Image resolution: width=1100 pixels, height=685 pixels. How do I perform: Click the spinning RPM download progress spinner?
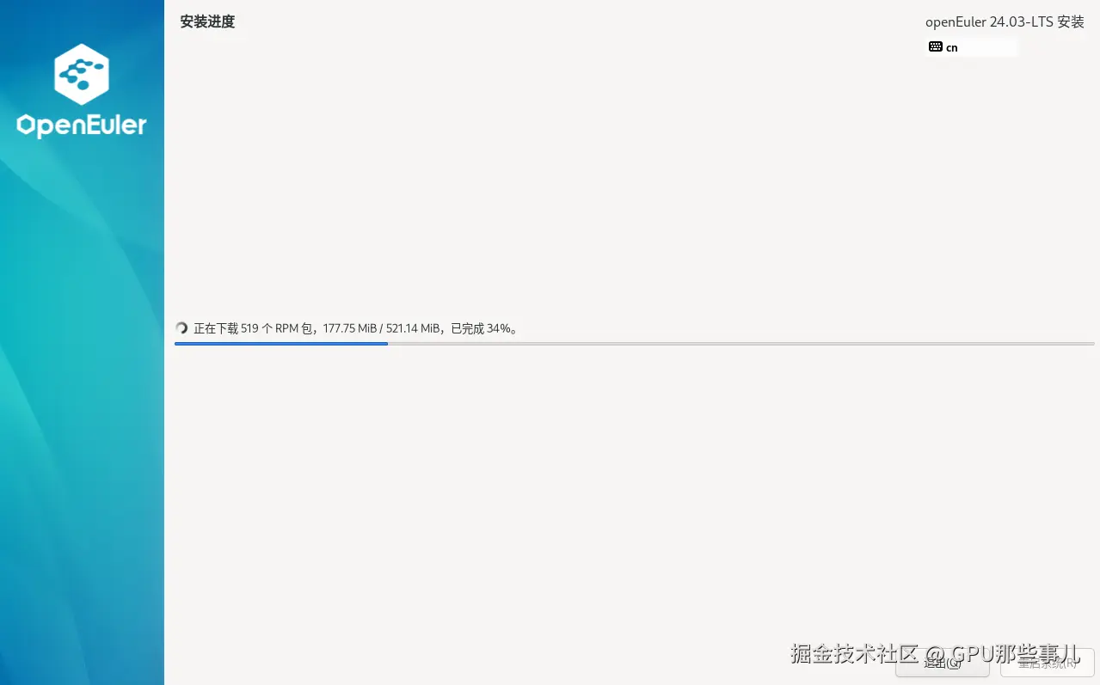[181, 327]
